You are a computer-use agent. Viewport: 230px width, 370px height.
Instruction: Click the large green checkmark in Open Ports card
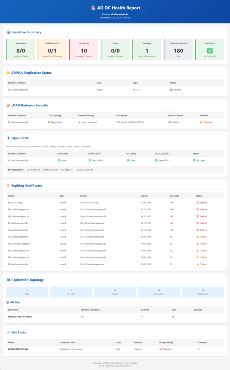point(209,51)
